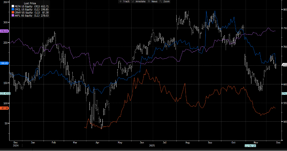Click the orange 87.38 left-axis price tag
The image size is (287, 151).
(x=4, y=108)
